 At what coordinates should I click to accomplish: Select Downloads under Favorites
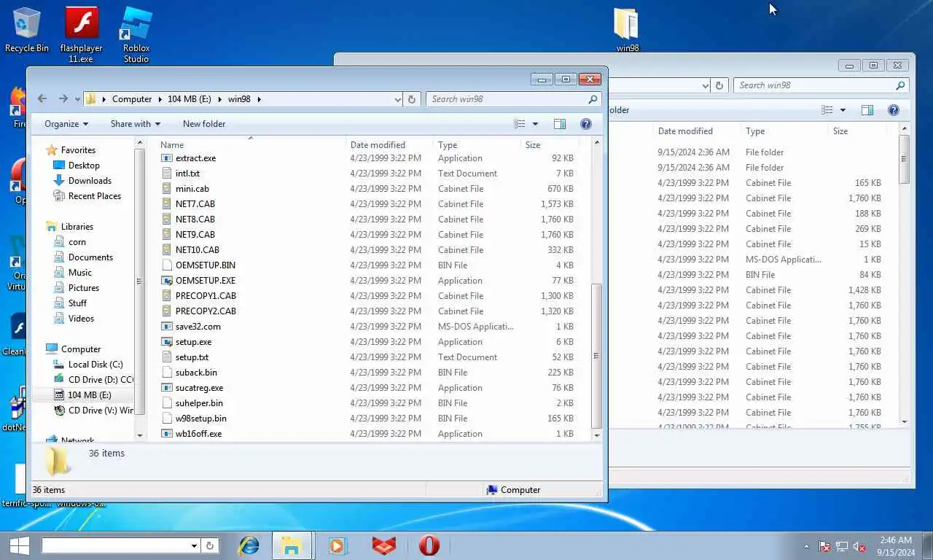[90, 181]
